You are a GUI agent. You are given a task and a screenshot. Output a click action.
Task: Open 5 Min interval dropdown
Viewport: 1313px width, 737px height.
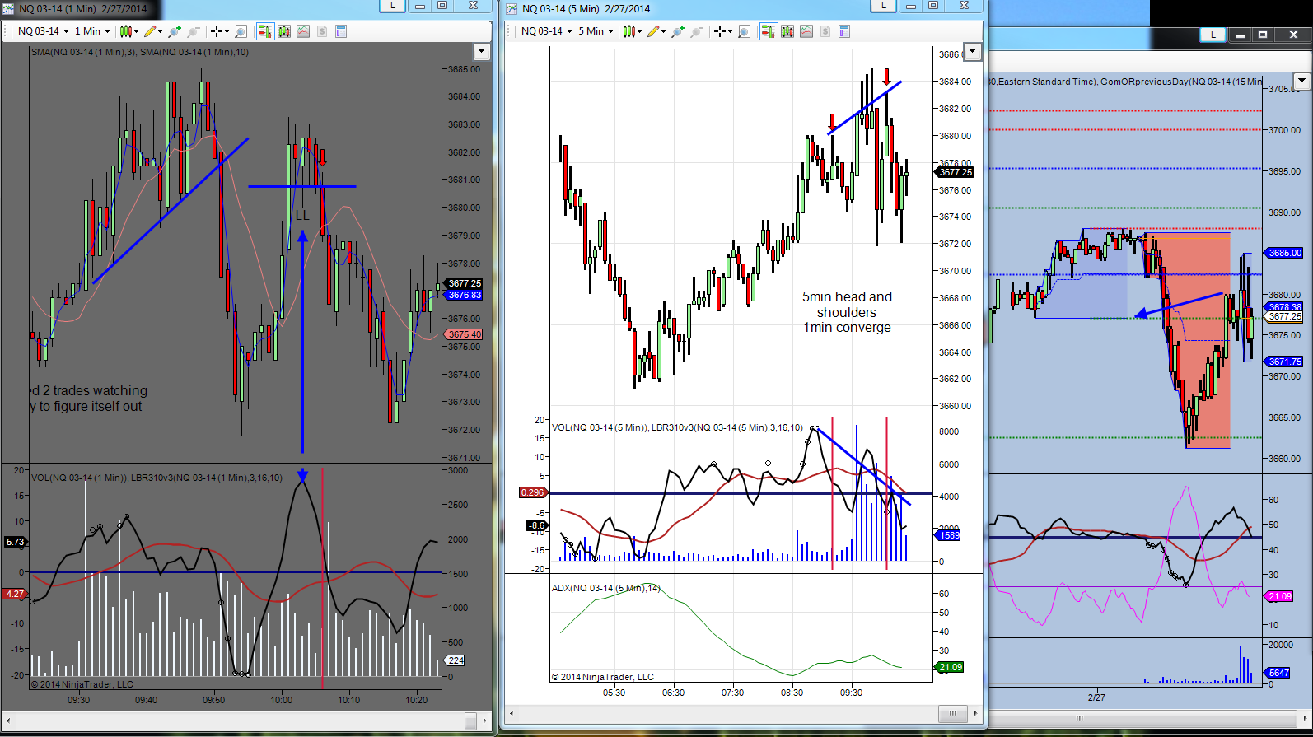tap(596, 31)
